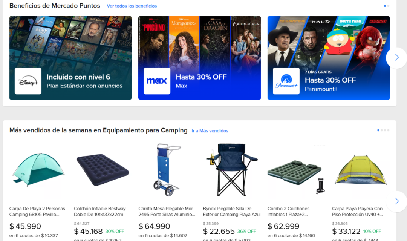This screenshot has height=241, width=407.
Task: Click the Bynox folding chair image
Action: [232, 170]
